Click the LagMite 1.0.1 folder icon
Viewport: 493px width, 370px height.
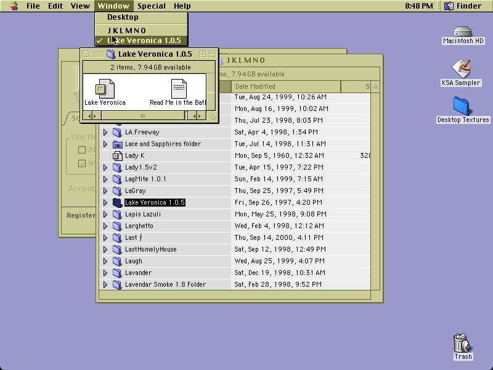click(117, 179)
